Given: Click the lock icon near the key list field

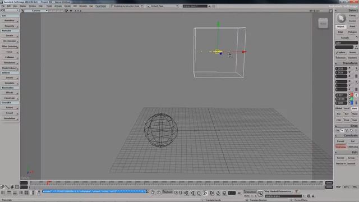Looking at the screenshot, I should [x=313, y=196].
